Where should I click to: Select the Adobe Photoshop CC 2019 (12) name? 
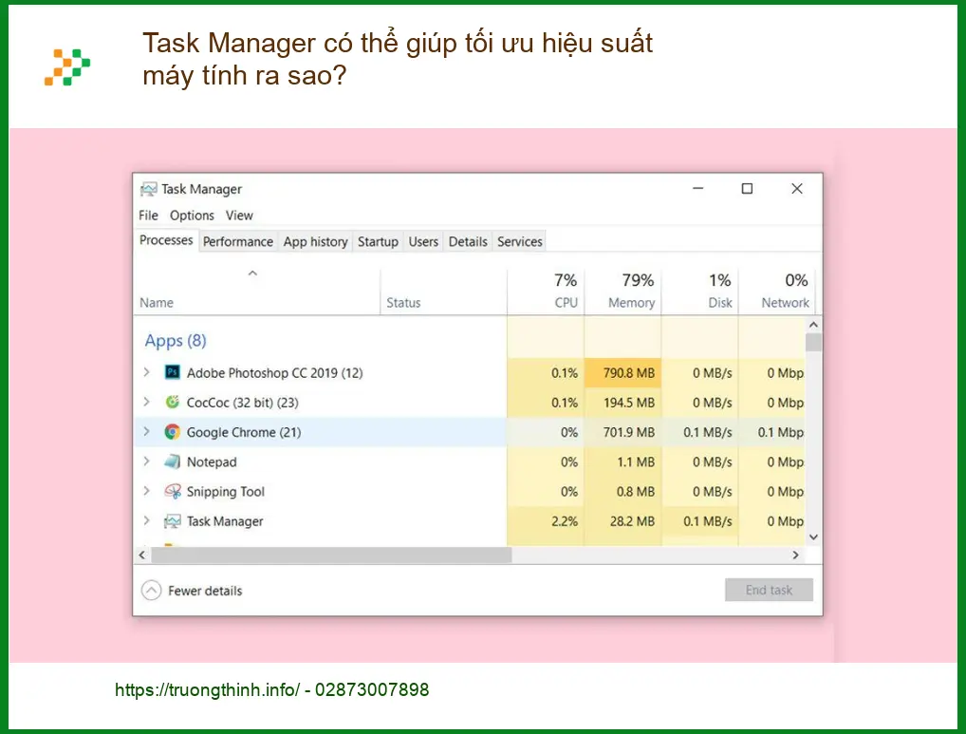coord(275,373)
